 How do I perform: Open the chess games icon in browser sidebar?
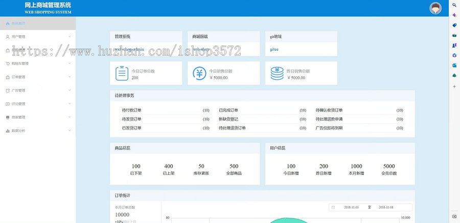click(454, 45)
